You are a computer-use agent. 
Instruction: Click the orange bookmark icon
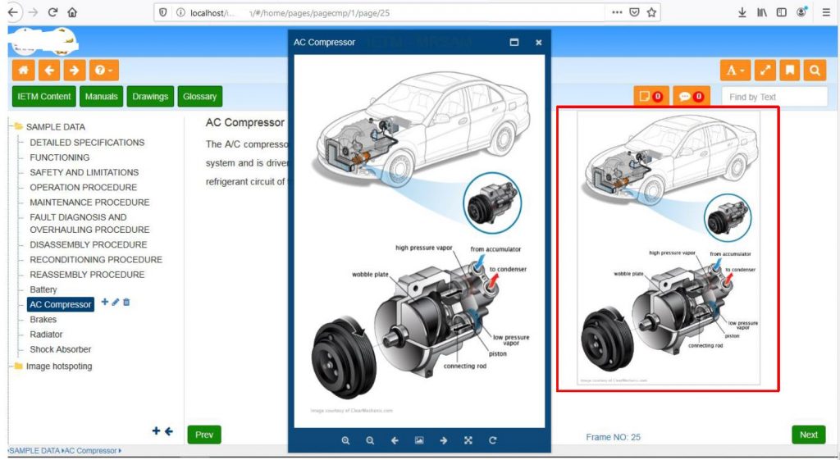(x=790, y=71)
